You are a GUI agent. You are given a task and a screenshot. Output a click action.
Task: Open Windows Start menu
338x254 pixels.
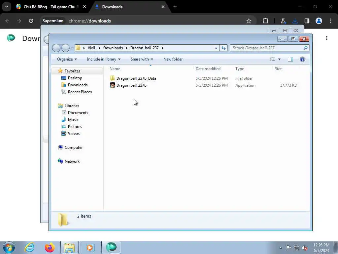click(x=9, y=247)
